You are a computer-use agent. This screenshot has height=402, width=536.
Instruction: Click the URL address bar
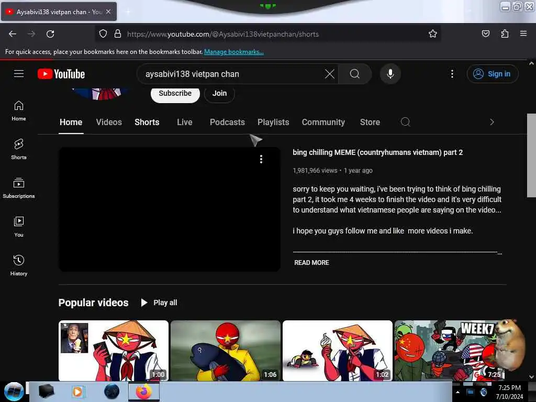click(267, 34)
